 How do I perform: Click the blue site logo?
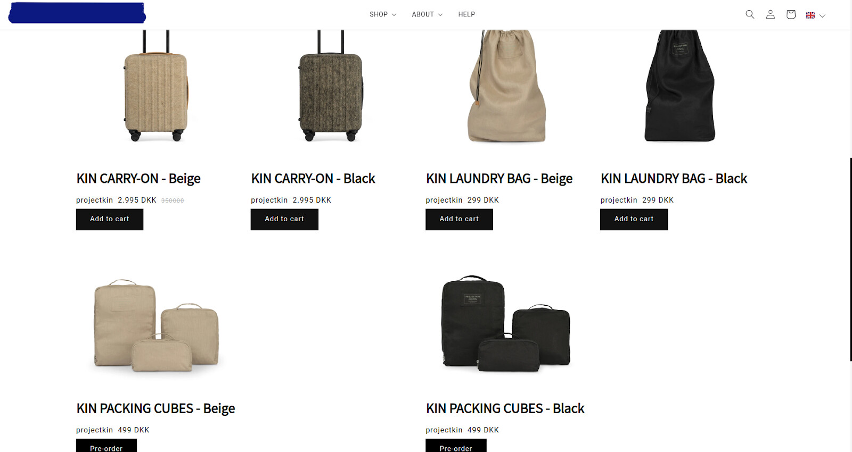77,13
